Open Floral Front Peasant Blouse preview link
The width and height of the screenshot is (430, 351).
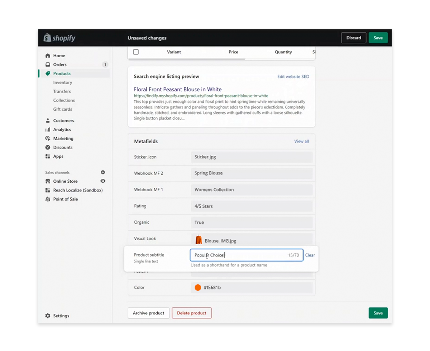click(178, 90)
